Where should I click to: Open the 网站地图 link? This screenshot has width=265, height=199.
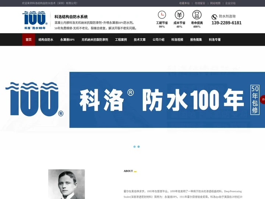click(215, 3)
